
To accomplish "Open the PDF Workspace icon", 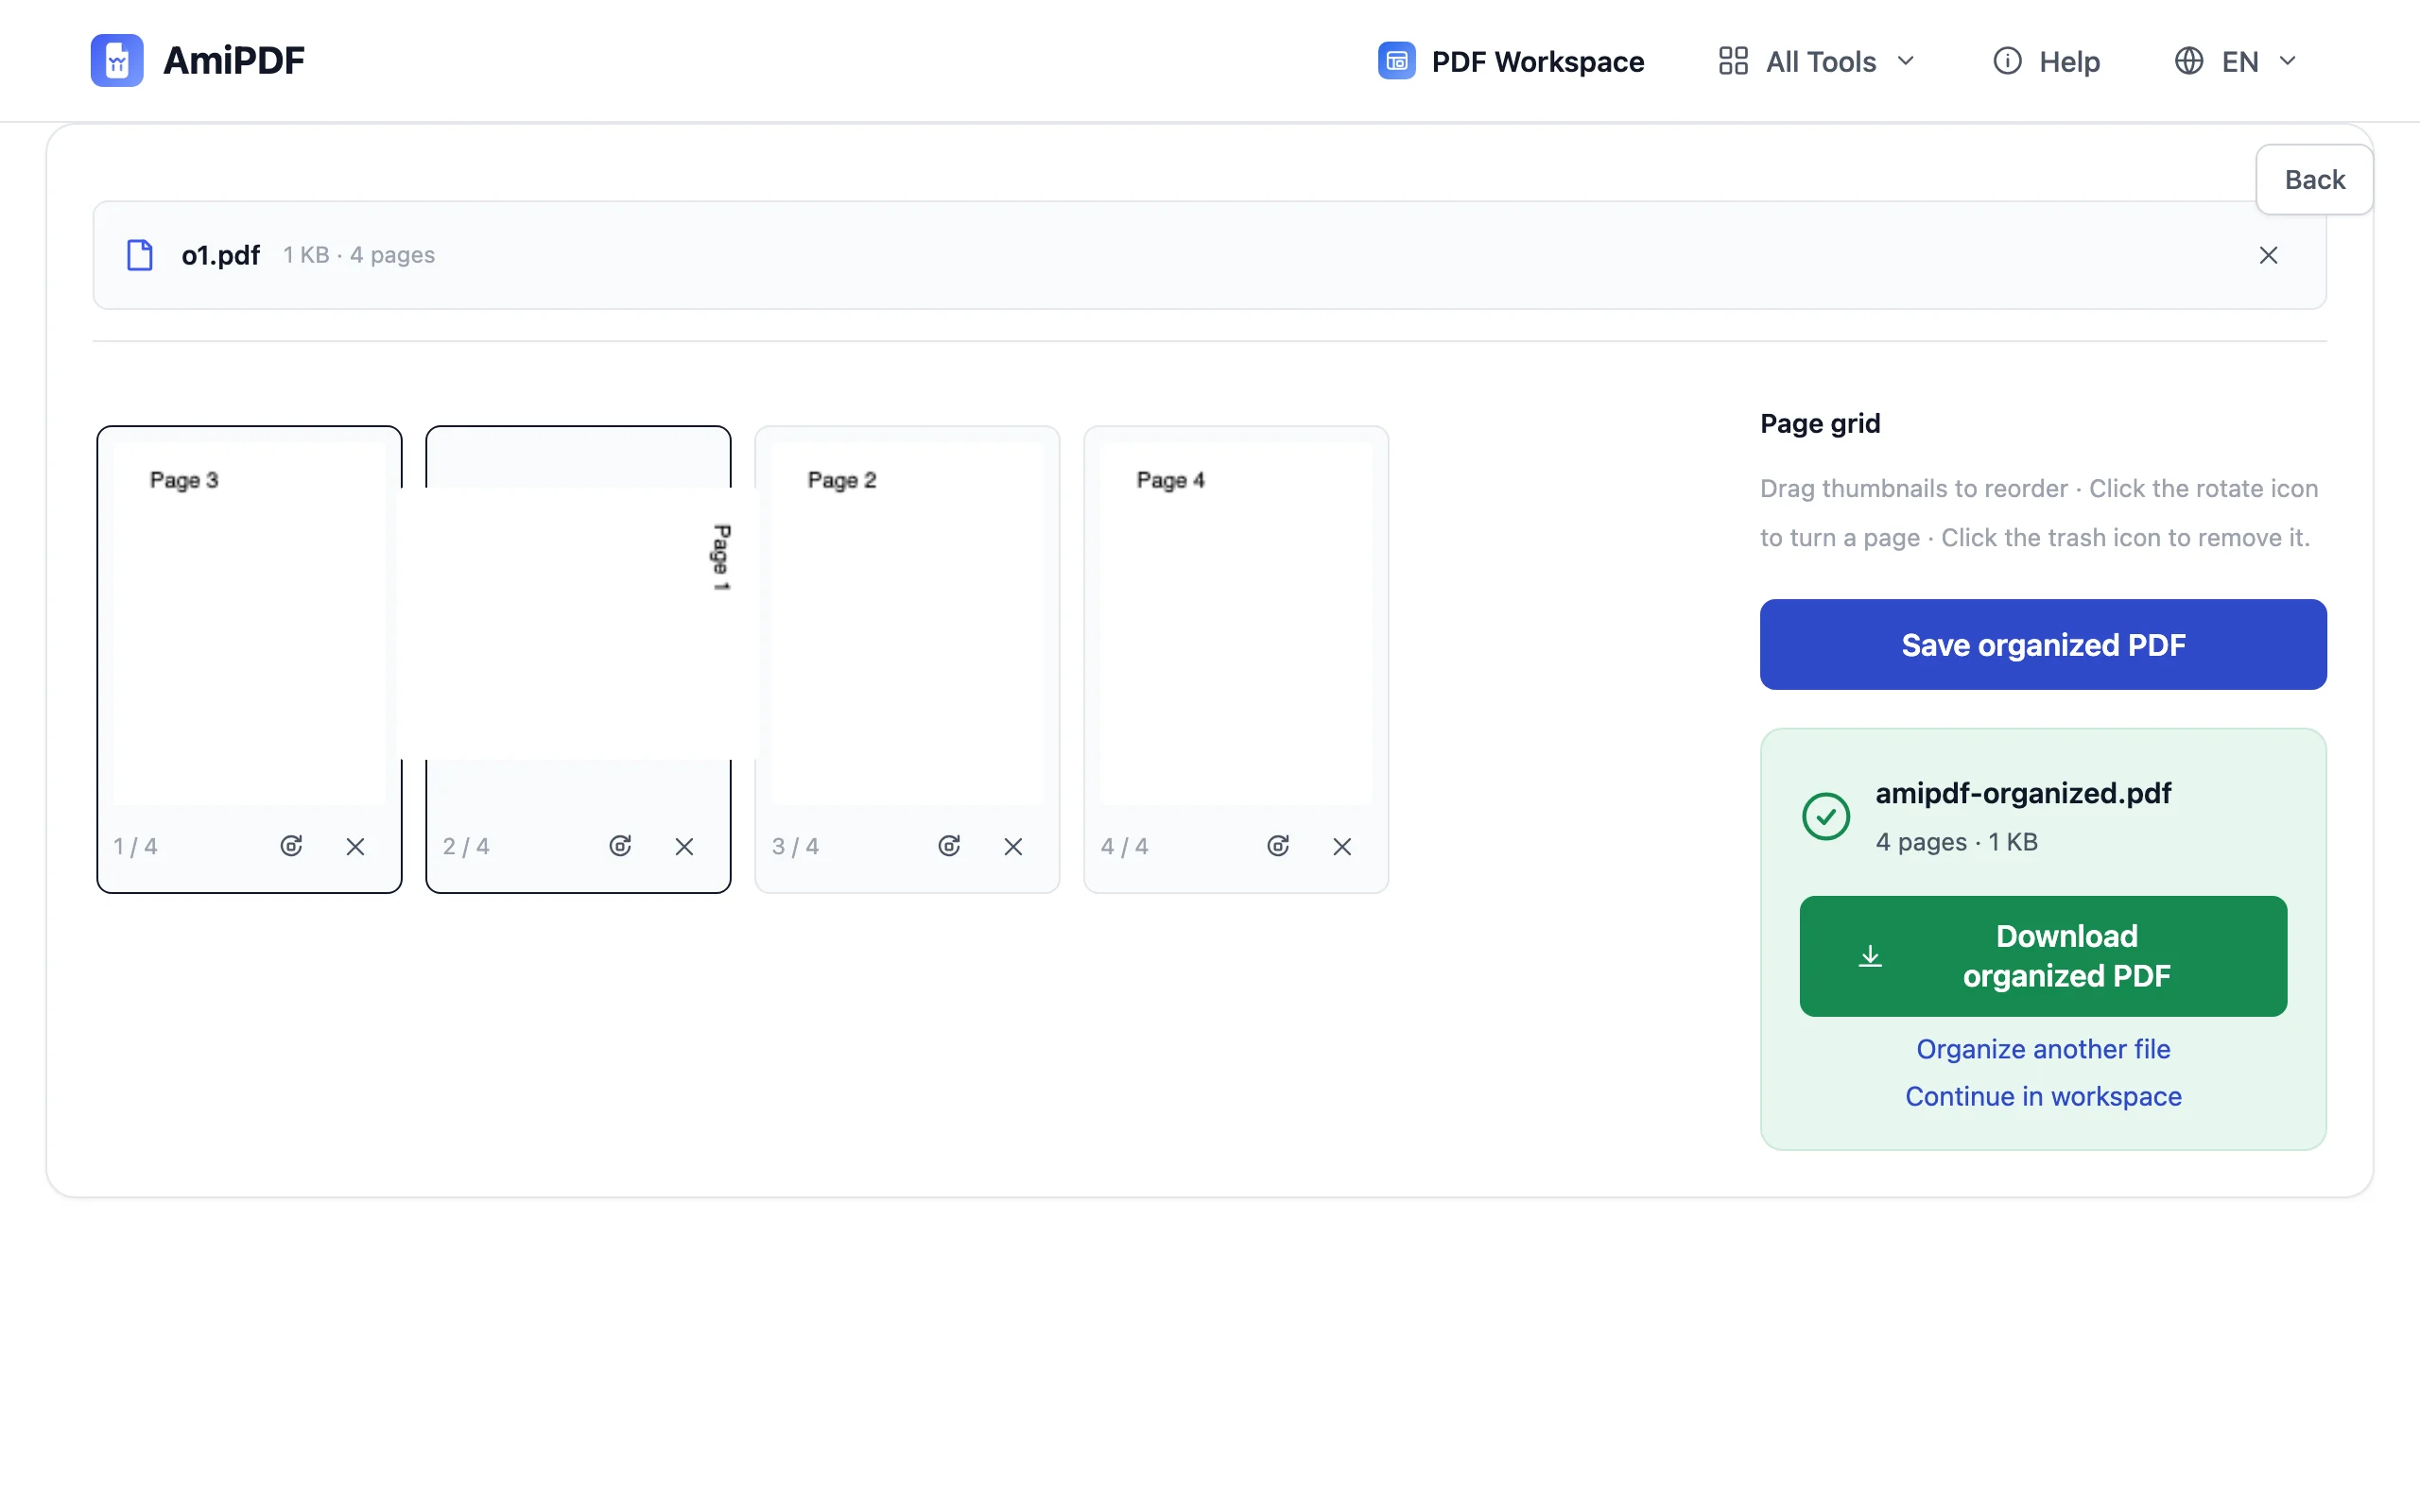I will [x=1396, y=61].
